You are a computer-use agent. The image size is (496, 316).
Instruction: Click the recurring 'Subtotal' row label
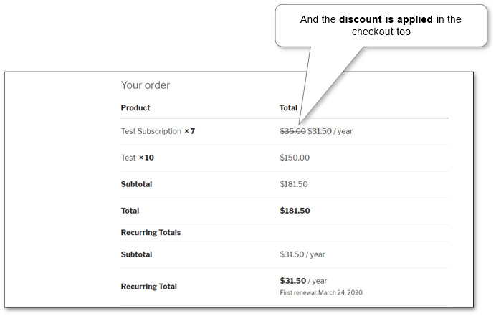(x=136, y=254)
